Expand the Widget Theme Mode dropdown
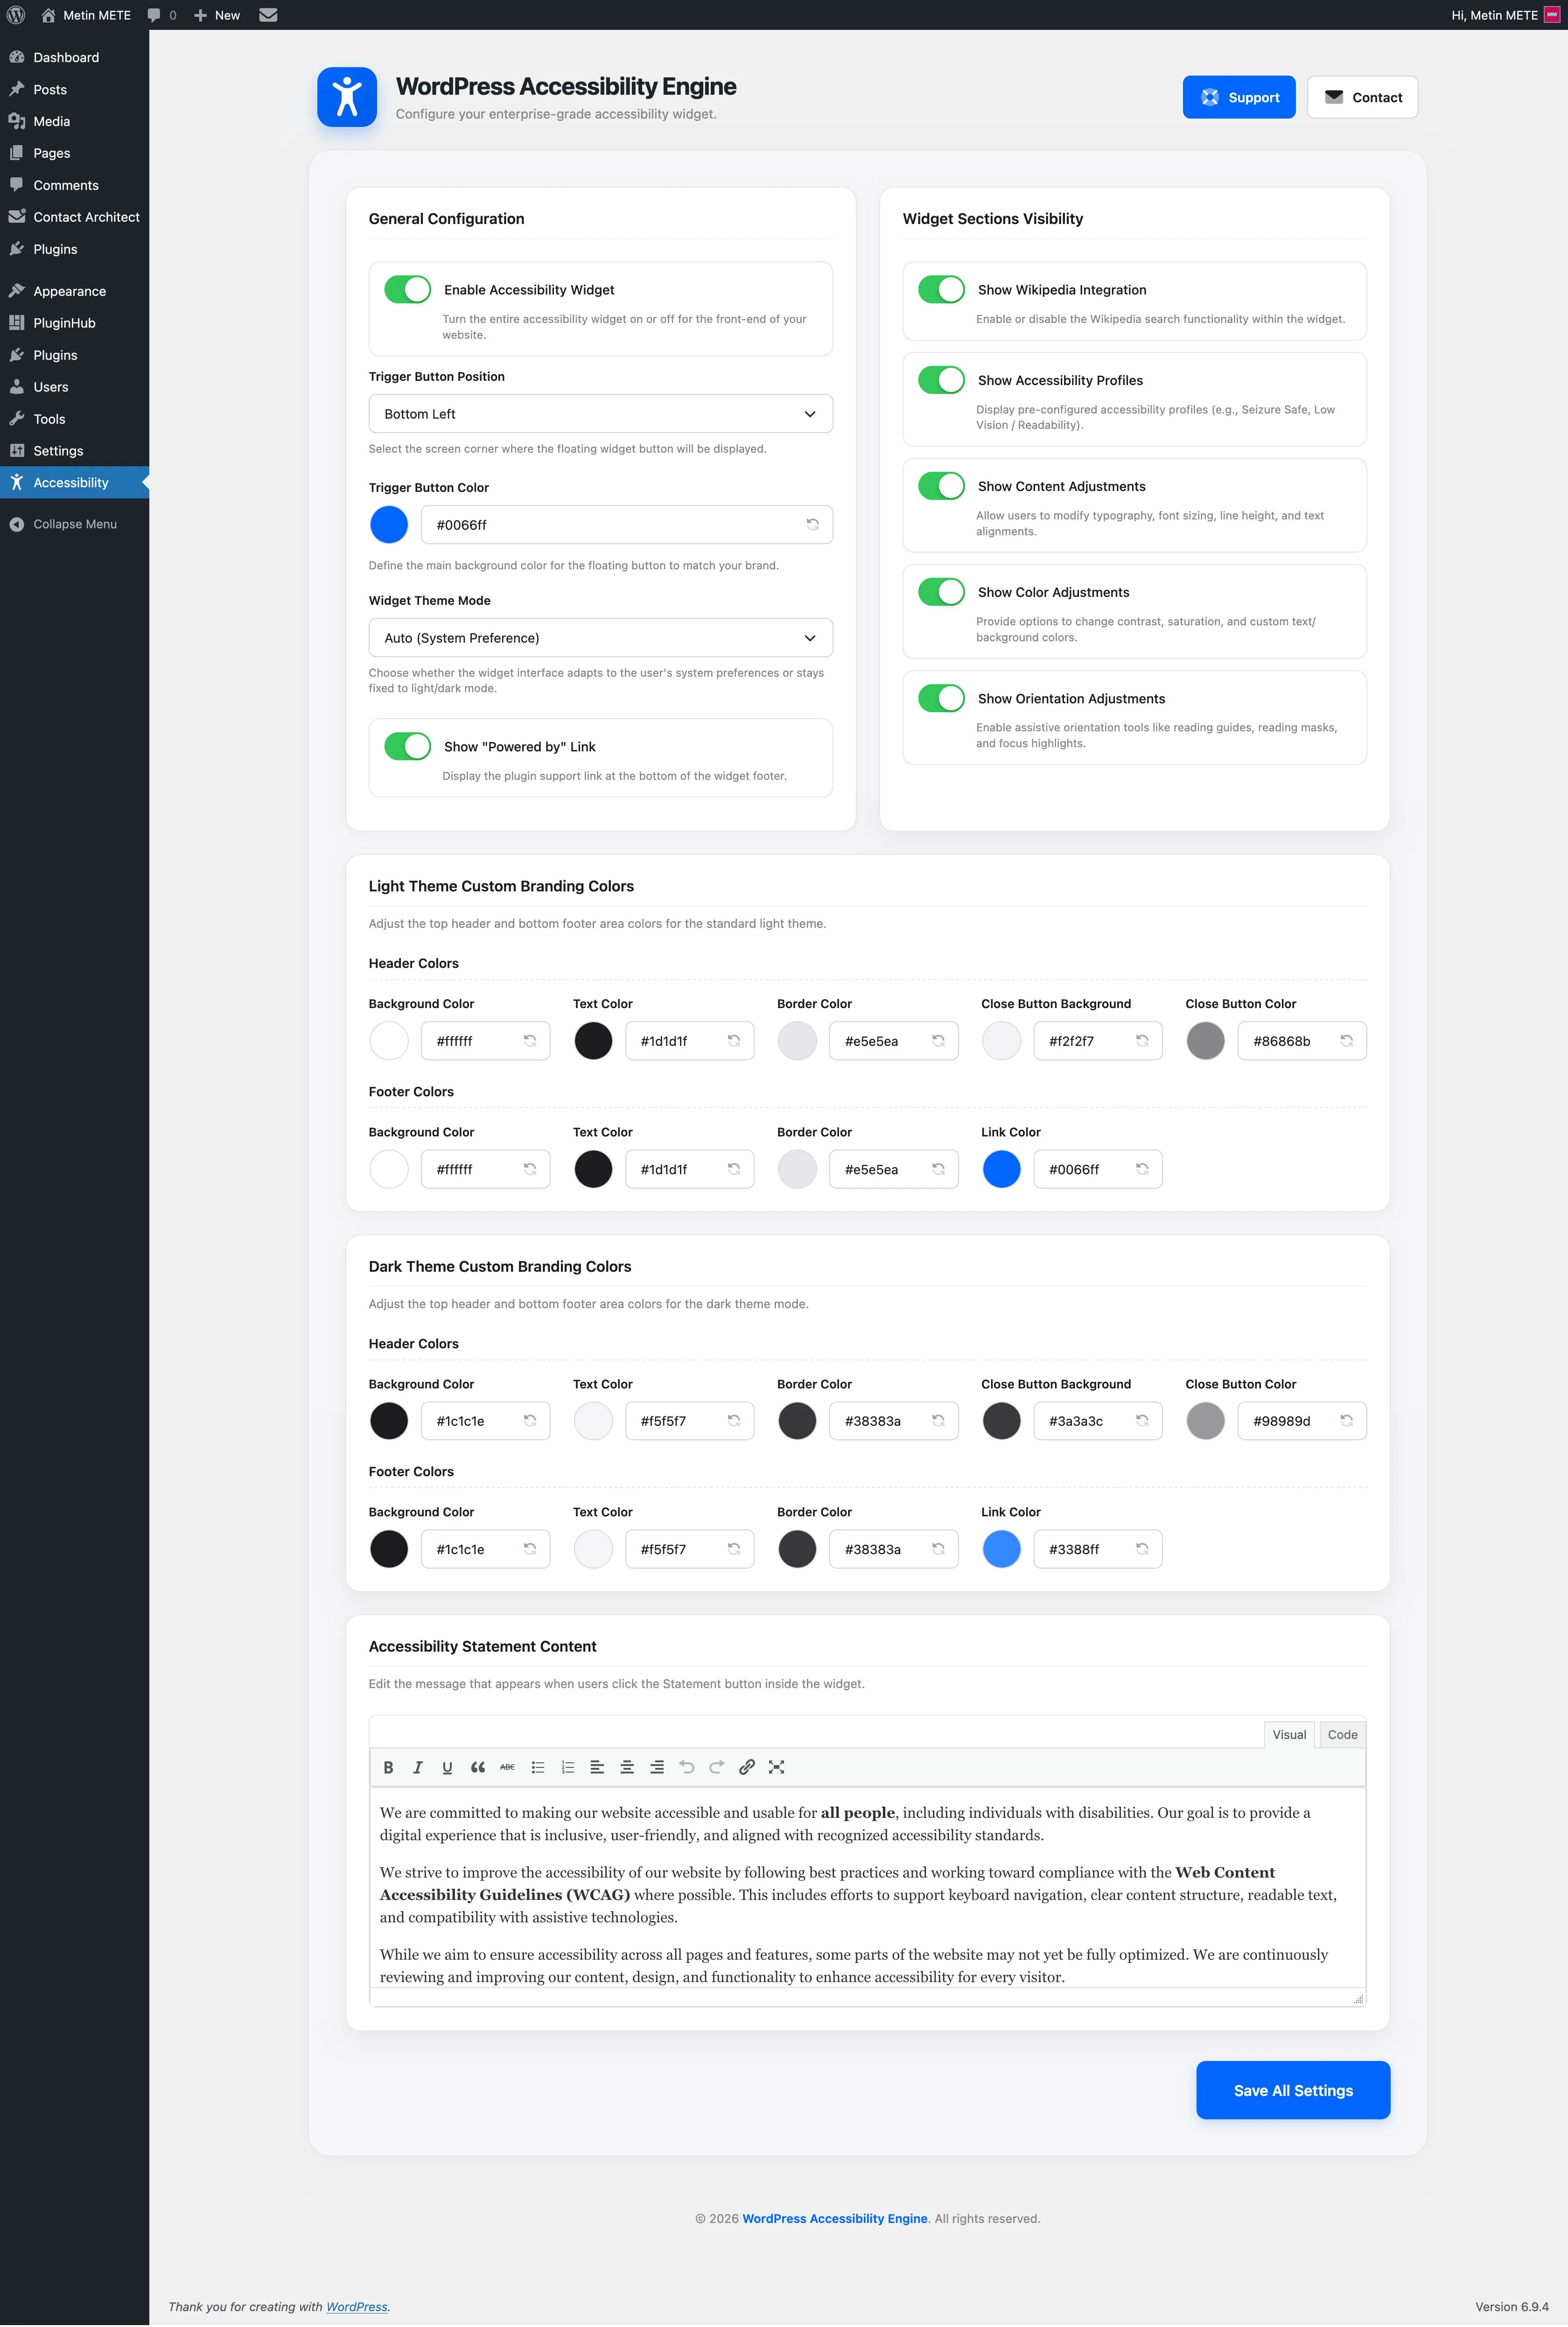 (x=600, y=638)
